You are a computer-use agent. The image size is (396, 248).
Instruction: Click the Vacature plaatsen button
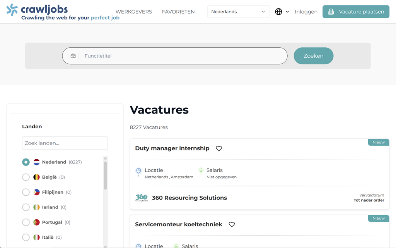coord(356,12)
